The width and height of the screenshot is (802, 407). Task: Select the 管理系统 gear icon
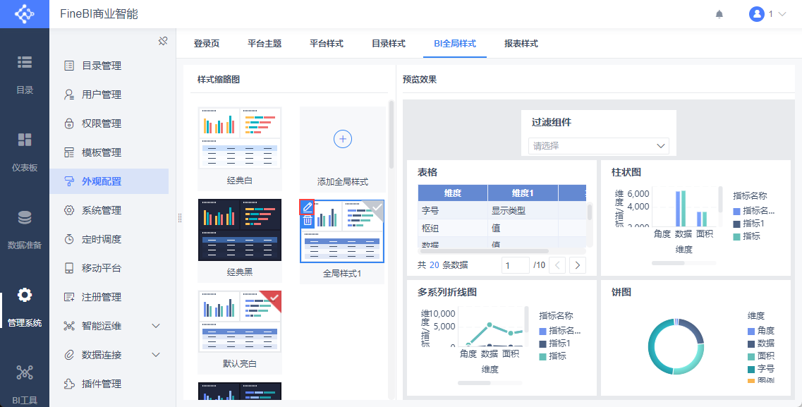point(25,295)
